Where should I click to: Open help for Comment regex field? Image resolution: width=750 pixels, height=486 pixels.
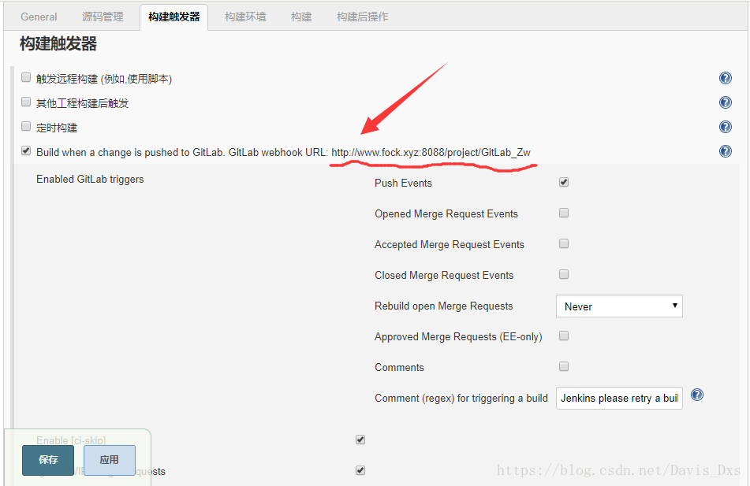(x=697, y=395)
